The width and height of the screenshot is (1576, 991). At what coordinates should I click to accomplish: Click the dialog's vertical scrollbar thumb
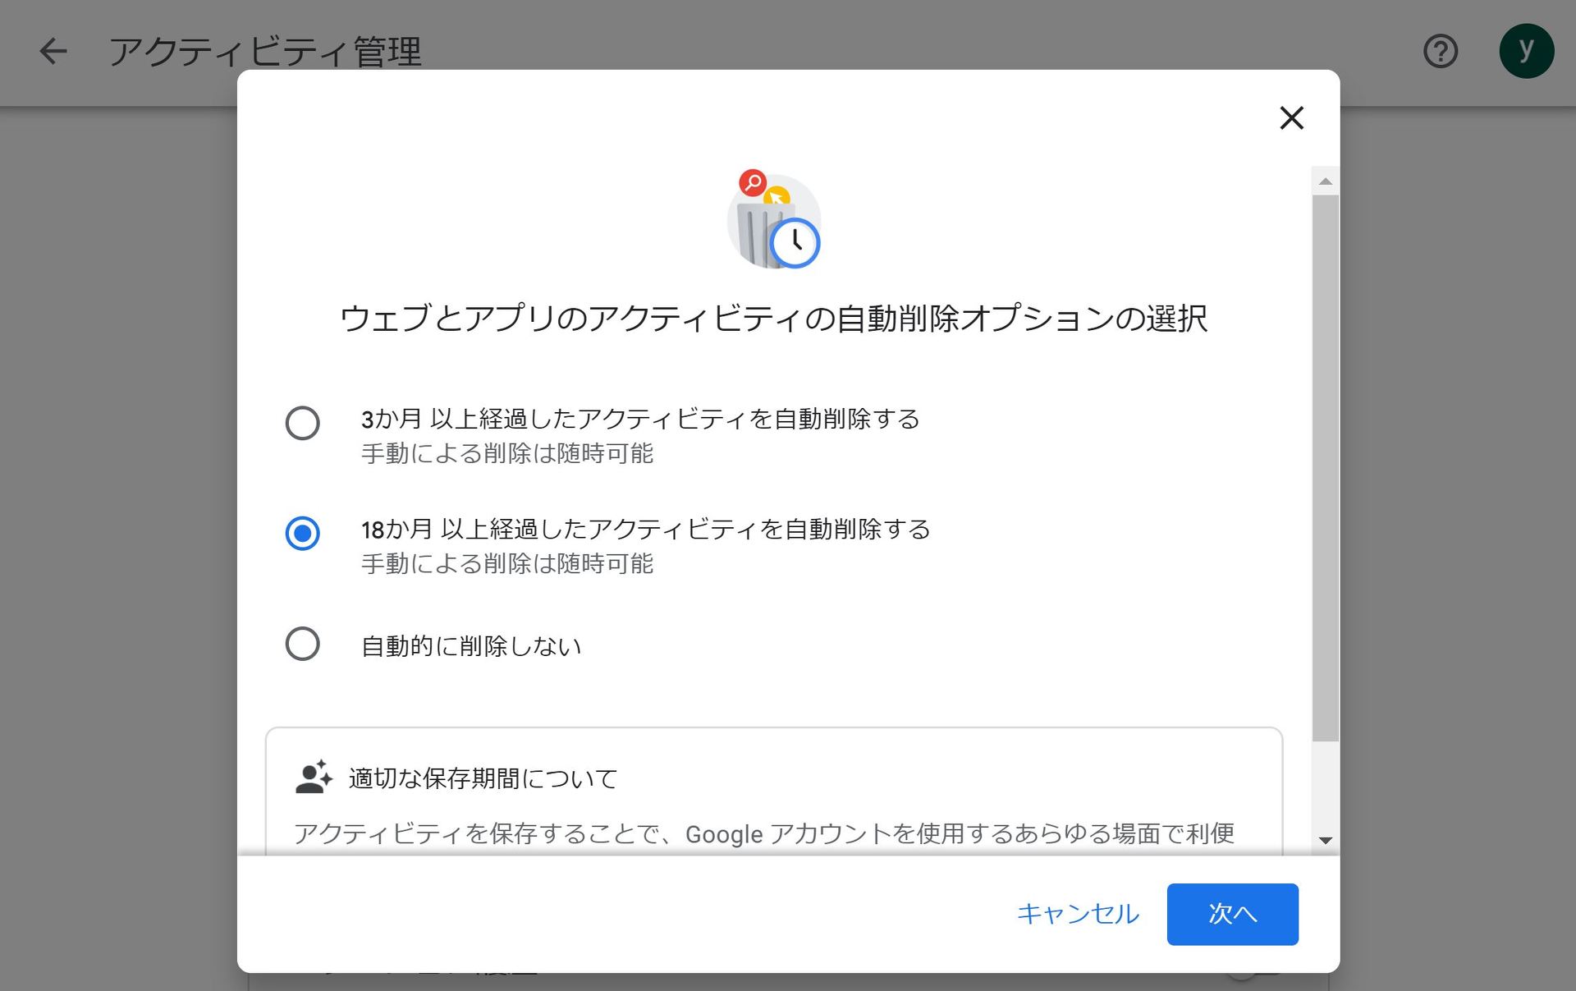[x=1325, y=468]
